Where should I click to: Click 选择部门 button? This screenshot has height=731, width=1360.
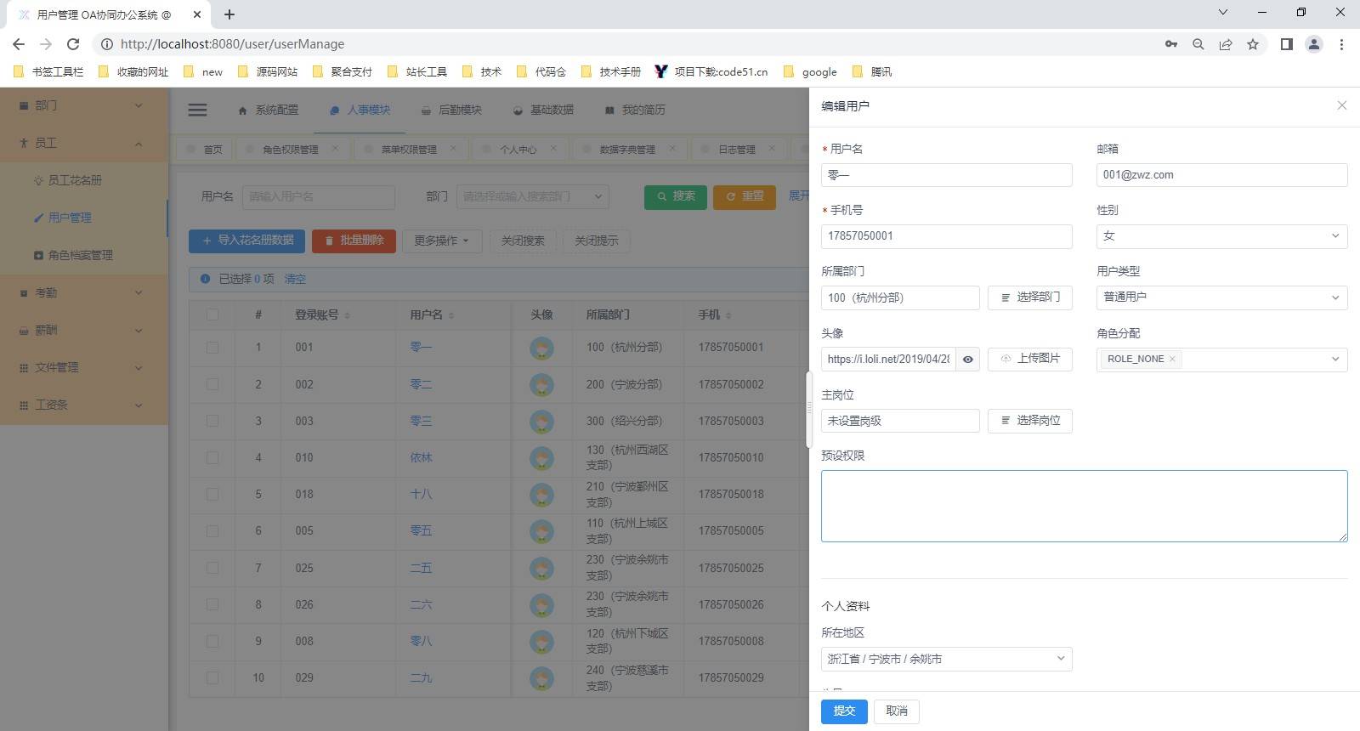[x=1030, y=297]
